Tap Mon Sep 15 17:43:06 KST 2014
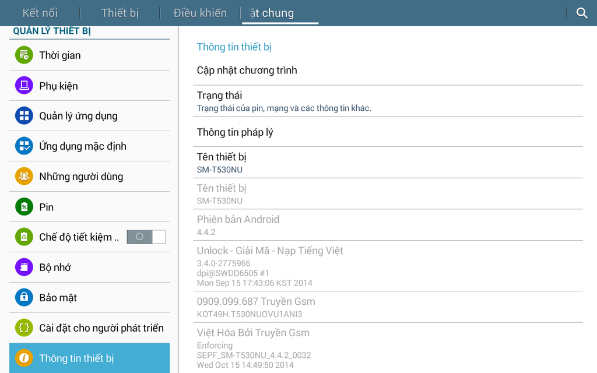This screenshot has height=373, width=597. 255,283
